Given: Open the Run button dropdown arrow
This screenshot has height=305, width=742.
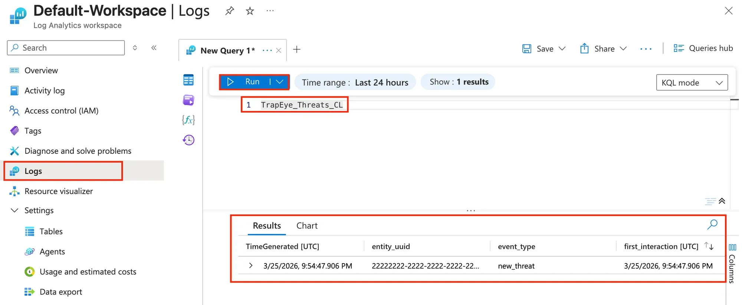Looking at the screenshot, I should click(x=279, y=82).
